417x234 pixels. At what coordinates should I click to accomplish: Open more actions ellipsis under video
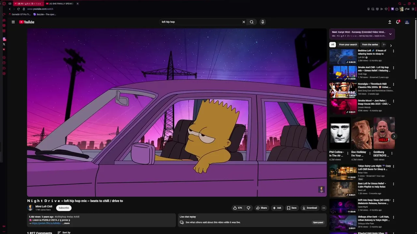pos(324,208)
